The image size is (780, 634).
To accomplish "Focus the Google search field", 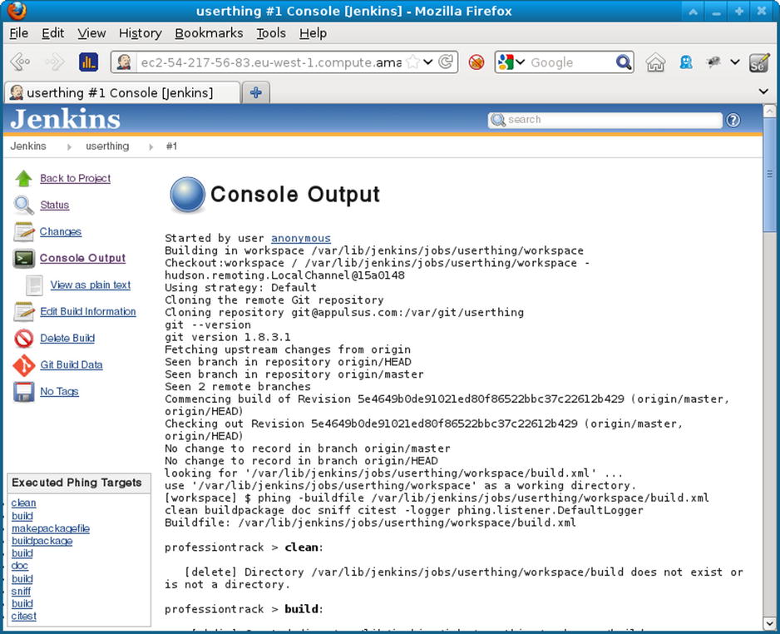I will (570, 62).
